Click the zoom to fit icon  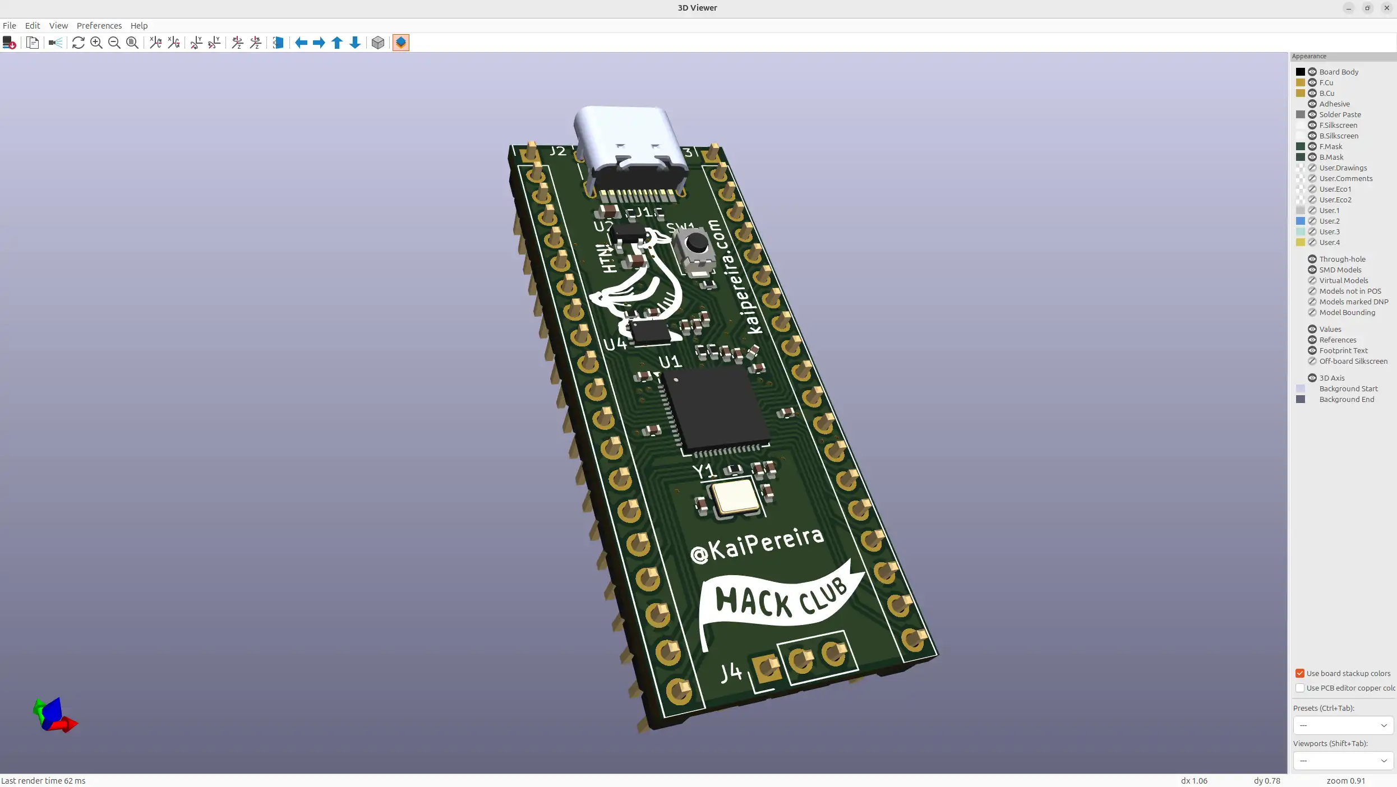coord(132,43)
